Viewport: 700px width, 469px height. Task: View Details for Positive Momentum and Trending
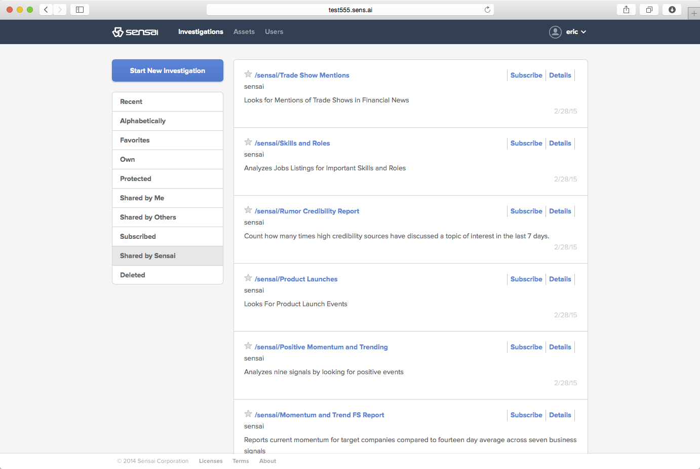tap(560, 347)
